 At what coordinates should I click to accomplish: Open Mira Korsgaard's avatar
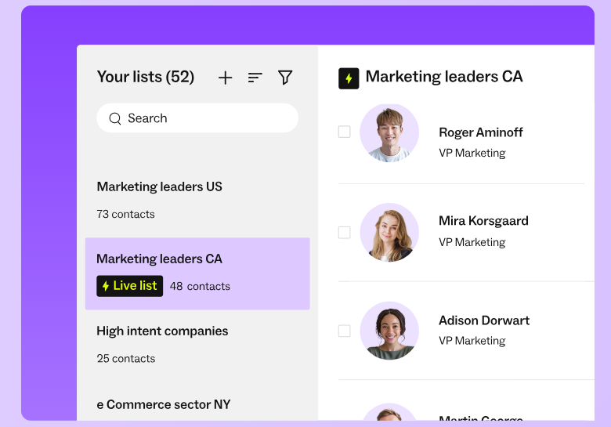[x=389, y=232]
